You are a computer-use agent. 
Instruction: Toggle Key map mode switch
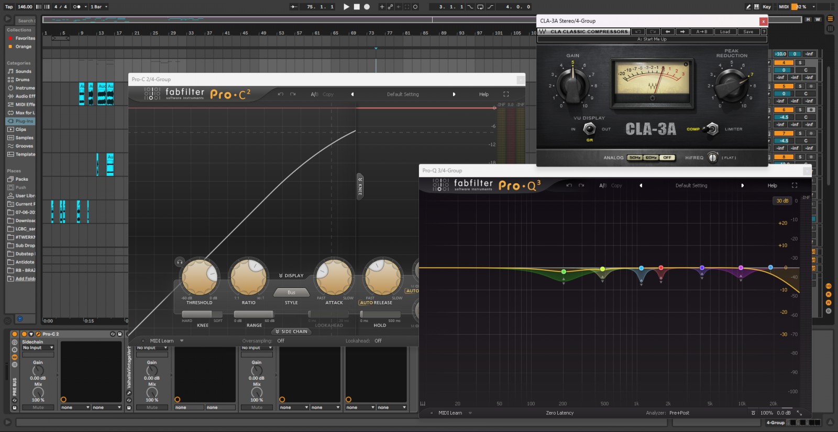(x=767, y=7)
